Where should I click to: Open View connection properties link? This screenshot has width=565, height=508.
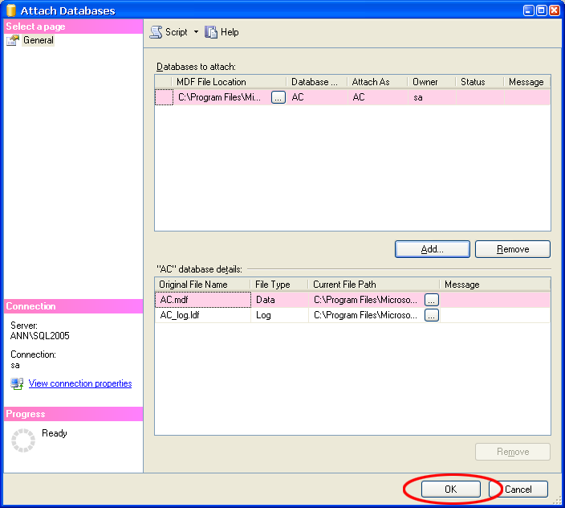pos(80,384)
